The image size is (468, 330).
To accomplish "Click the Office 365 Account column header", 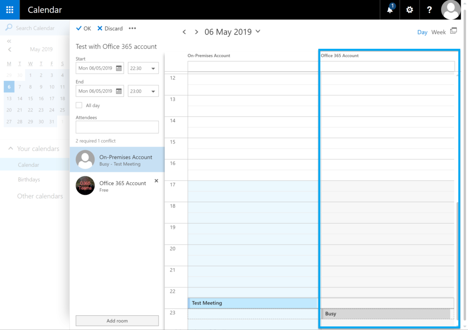I will point(340,55).
